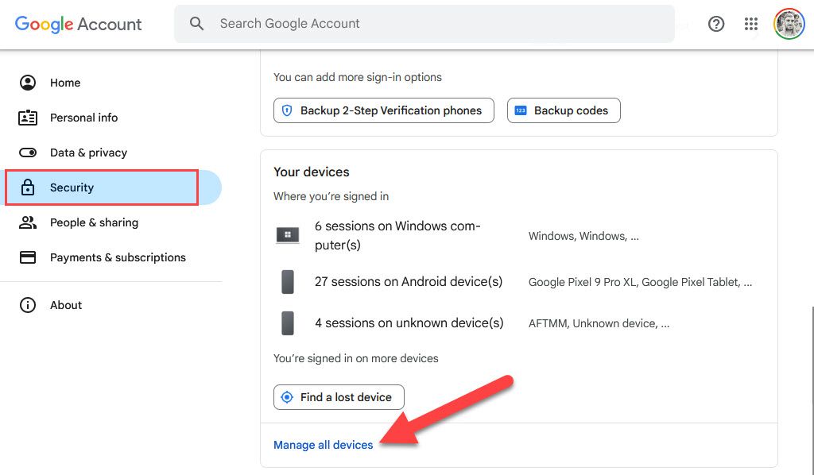This screenshot has height=475, width=814.
Task: Click the shield icon on Backup 2-Step button
Action: pyautogui.click(x=287, y=110)
